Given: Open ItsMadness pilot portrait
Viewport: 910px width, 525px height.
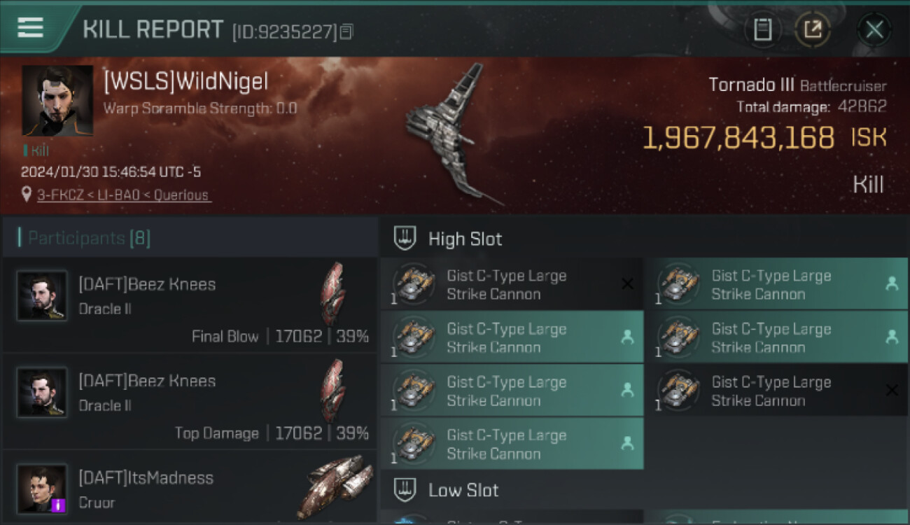Looking at the screenshot, I should tap(42, 489).
